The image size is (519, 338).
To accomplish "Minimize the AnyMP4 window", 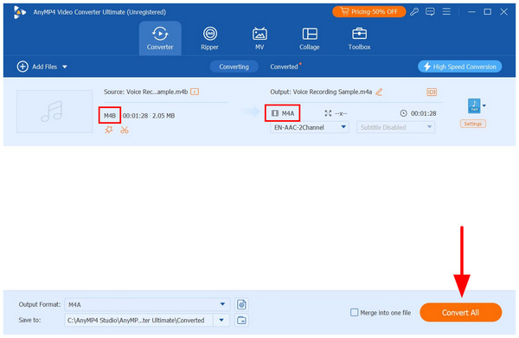I will [471, 12].
